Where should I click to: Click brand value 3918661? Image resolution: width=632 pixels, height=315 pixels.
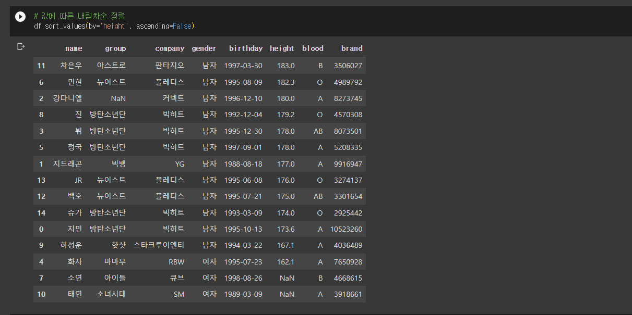pos(348,294)
